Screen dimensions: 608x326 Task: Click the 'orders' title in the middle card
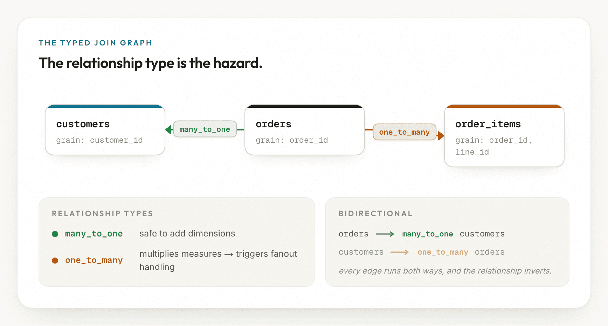click(x=274, y=124)
